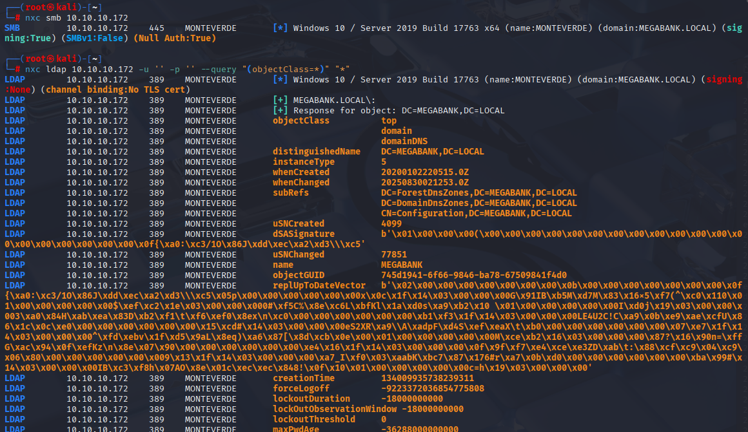Click the 'lockoutDuration' attribute name

(x=311, y=399)
